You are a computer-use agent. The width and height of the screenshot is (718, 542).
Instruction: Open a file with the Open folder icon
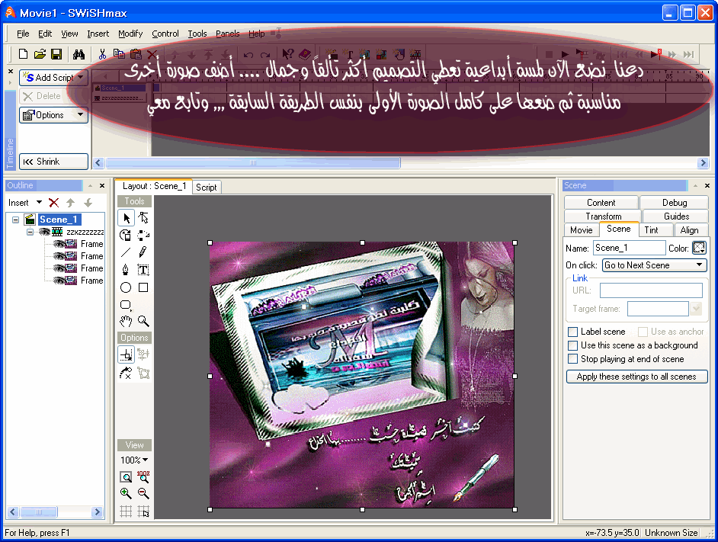click(x=40, y=54)
